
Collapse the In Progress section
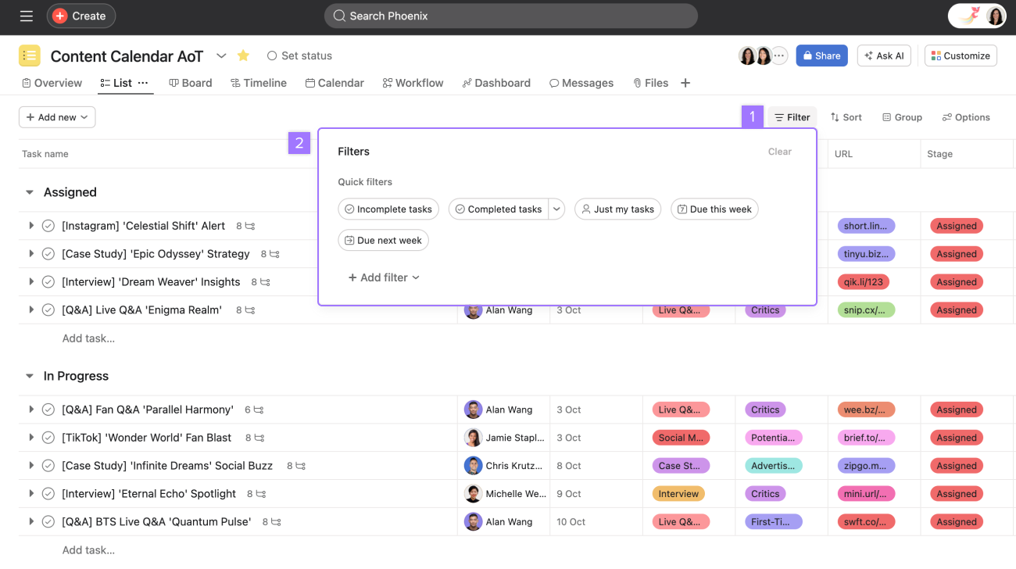(30, 376)
